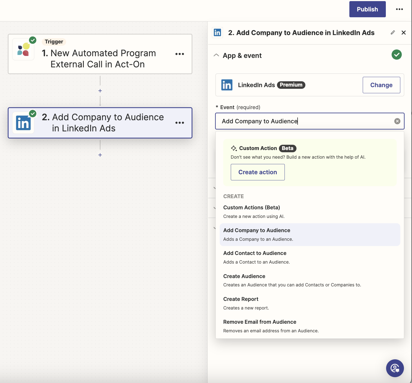The image size is (412, 383).
Task: Clear the Event field with the X icon
Action: coord(398,121)
